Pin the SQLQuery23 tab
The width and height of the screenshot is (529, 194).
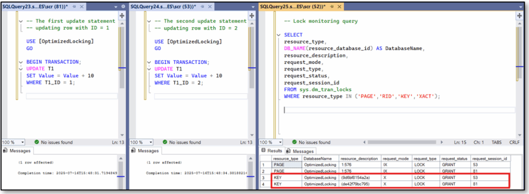(74, 6)
